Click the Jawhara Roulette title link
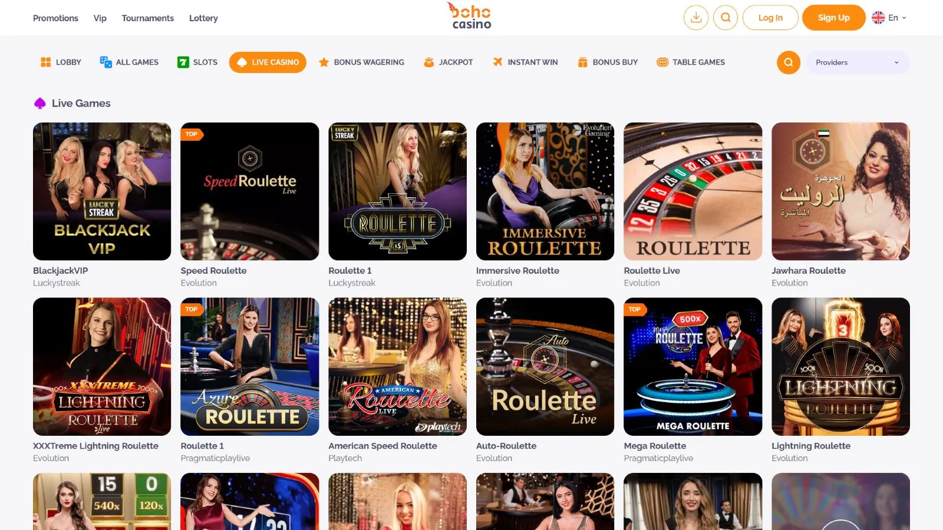 [809, 270]
